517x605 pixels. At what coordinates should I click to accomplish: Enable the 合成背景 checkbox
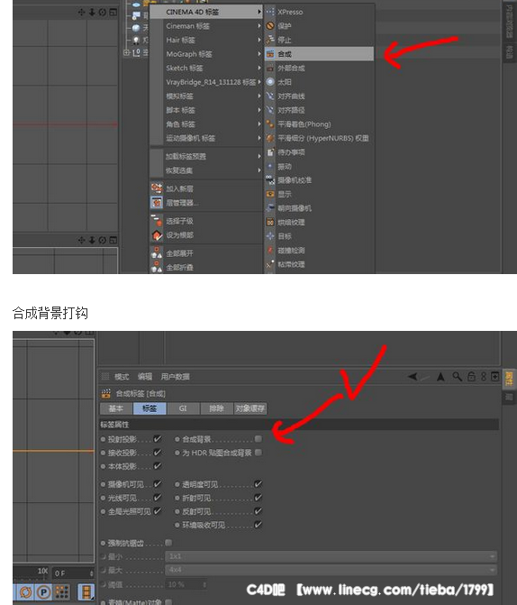click(258, 439)
